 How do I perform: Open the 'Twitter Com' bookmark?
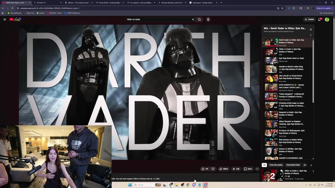point(29,13)
